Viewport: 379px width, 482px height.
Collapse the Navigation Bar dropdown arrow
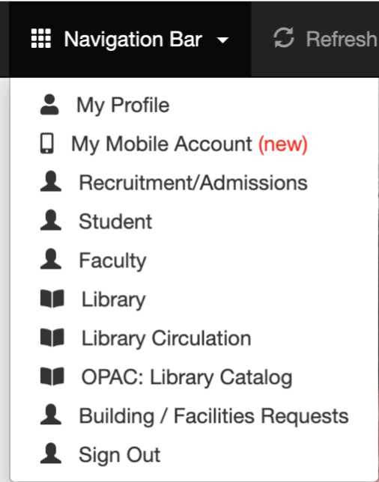point(222,40)
